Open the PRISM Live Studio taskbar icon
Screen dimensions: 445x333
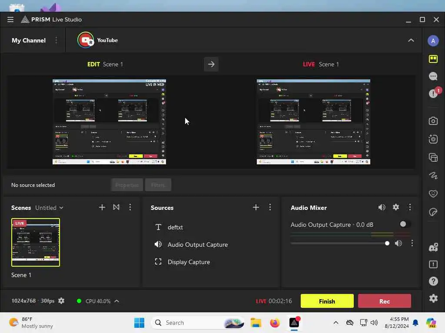294,323
